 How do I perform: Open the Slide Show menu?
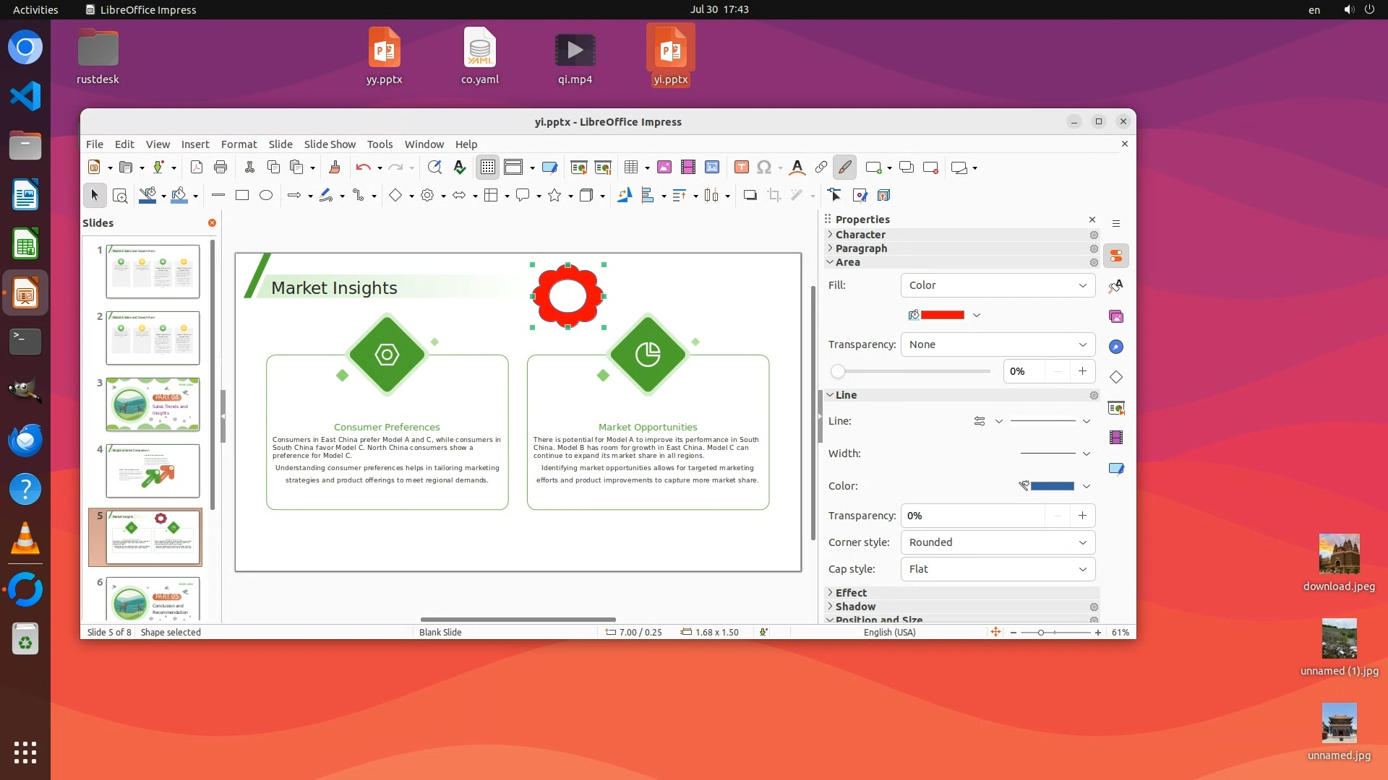tap(330, 144)
